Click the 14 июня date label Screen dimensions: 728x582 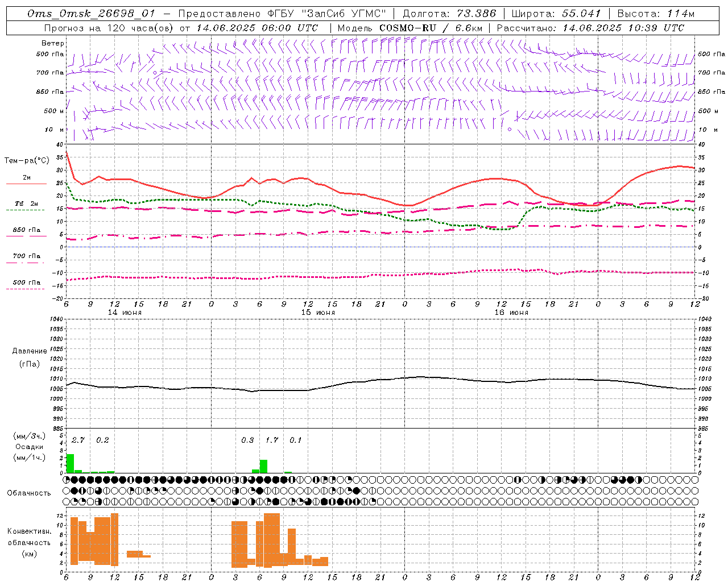pyautogui.click(x=125, y=313)
